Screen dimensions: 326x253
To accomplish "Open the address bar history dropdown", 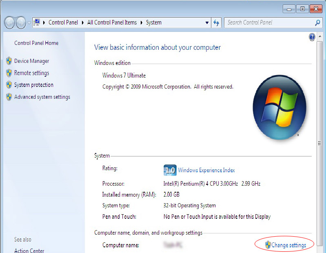I will pyautogui.click(x=207, y=23).
